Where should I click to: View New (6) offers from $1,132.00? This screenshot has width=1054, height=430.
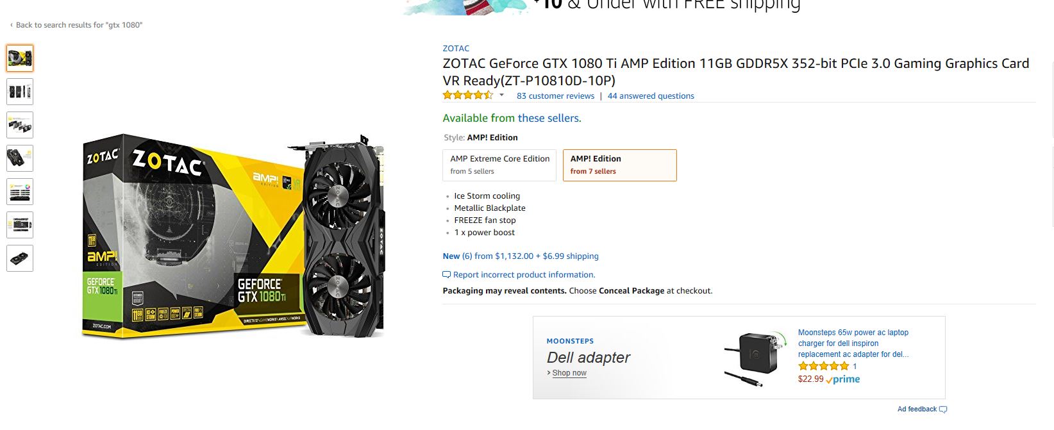click(x=521, y=256)
